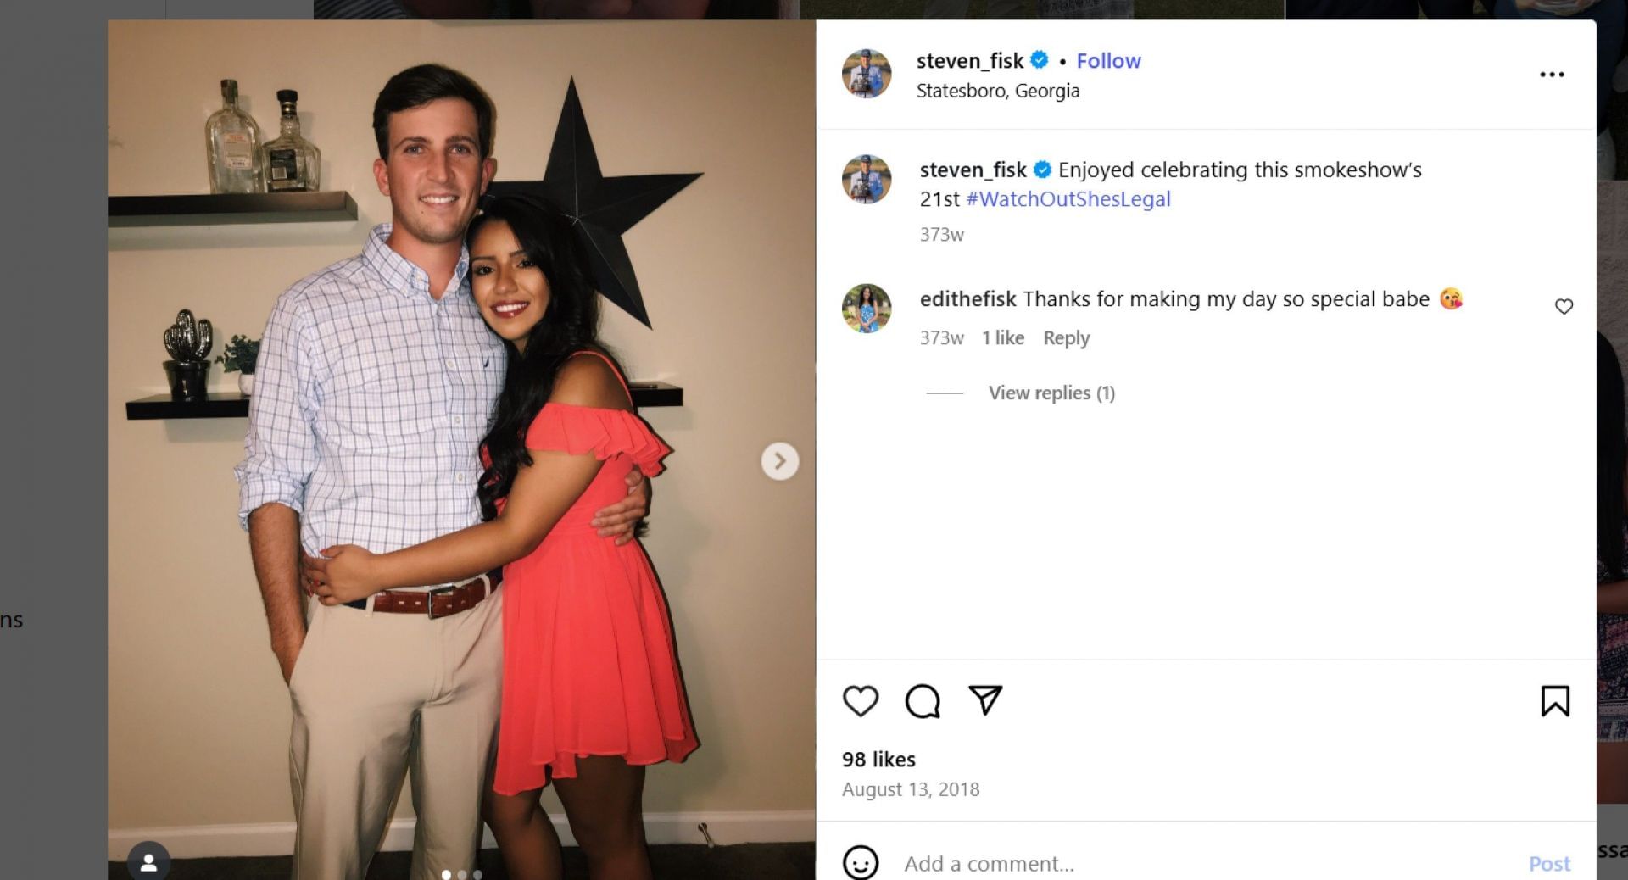Show tagged people in the photo
This screenshot has width=1628, height=880.
[x=148, y=862]
